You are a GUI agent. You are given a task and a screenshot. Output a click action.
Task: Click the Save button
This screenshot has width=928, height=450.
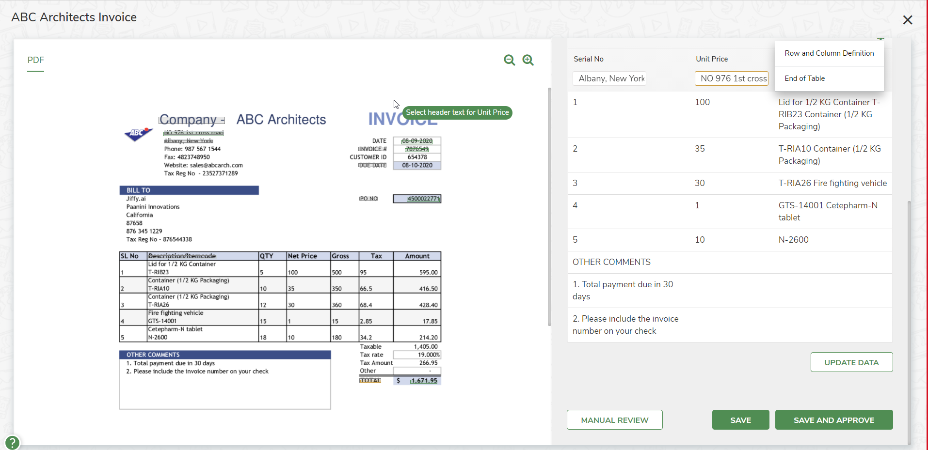(740, 420)
